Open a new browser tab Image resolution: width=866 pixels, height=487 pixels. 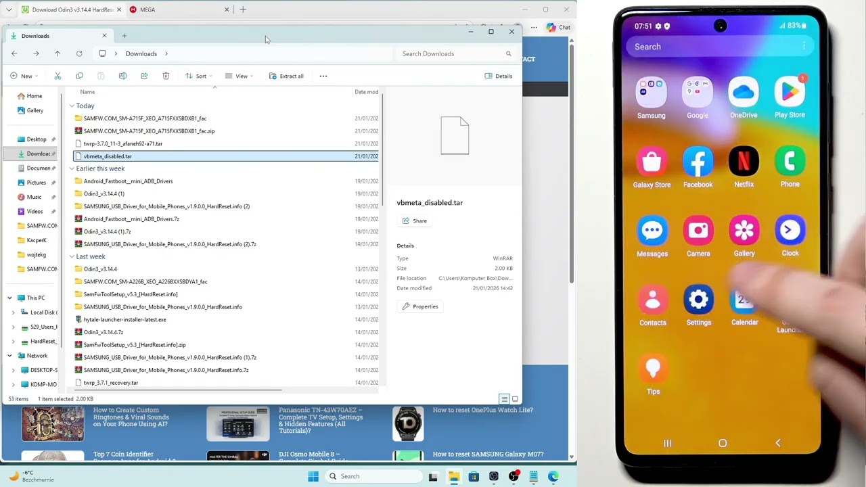click(x=243, y=9)
